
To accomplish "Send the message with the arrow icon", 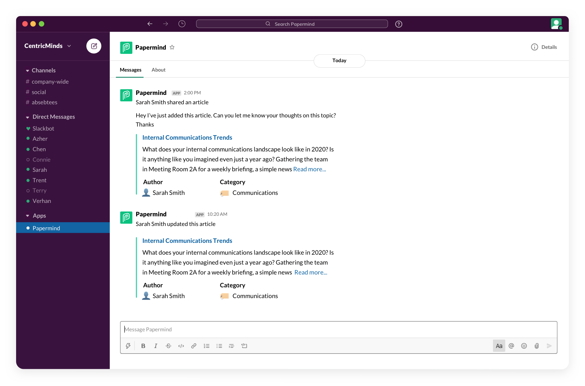I will tap(549, 346).
